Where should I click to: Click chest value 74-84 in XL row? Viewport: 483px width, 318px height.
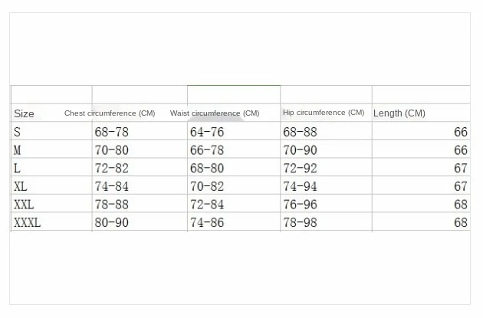112,186
